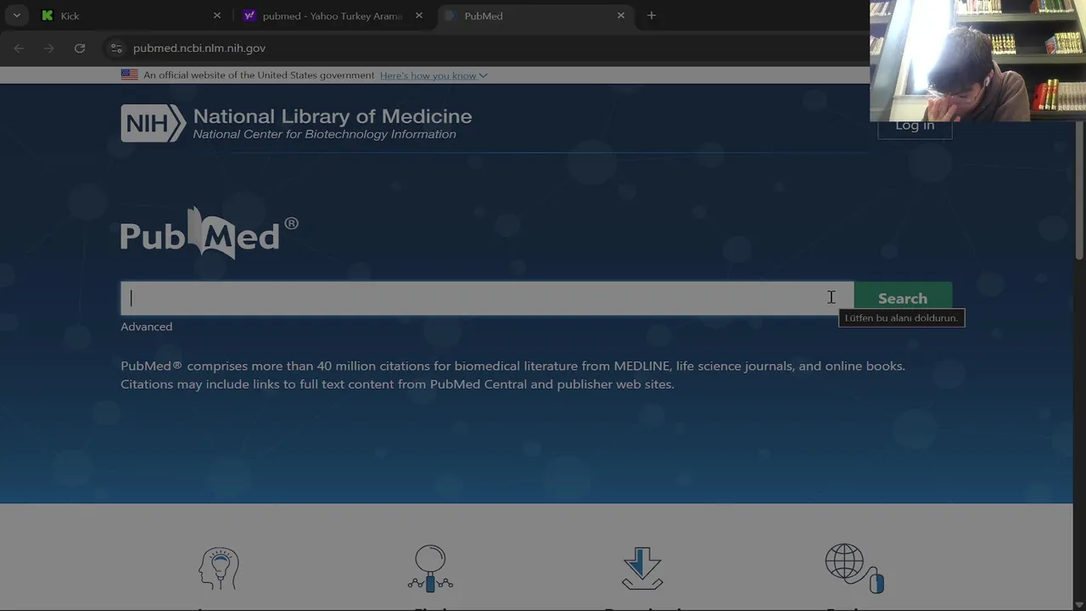Click the Explore globe and mouse icon
1086x611 pixels.
(854, 568)
